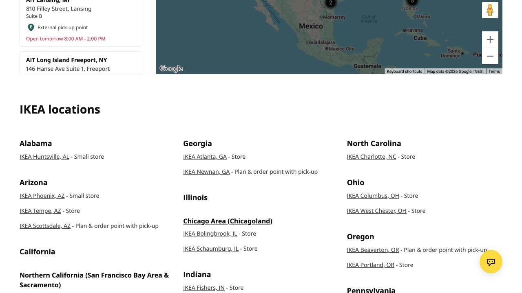Open IKEA Beaverton, OR link
The height and width of the screenshot is (293, 522).
373,250
